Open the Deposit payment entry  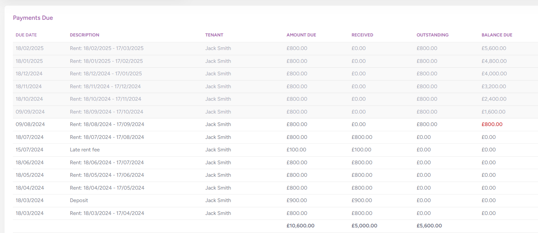[79, 200]
